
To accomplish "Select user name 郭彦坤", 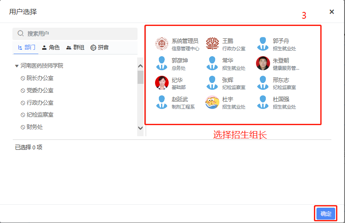I will click(180, 60).
